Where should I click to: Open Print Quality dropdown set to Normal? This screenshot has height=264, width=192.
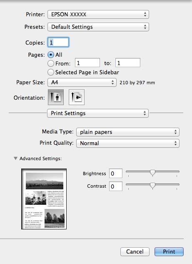point(128,143)
